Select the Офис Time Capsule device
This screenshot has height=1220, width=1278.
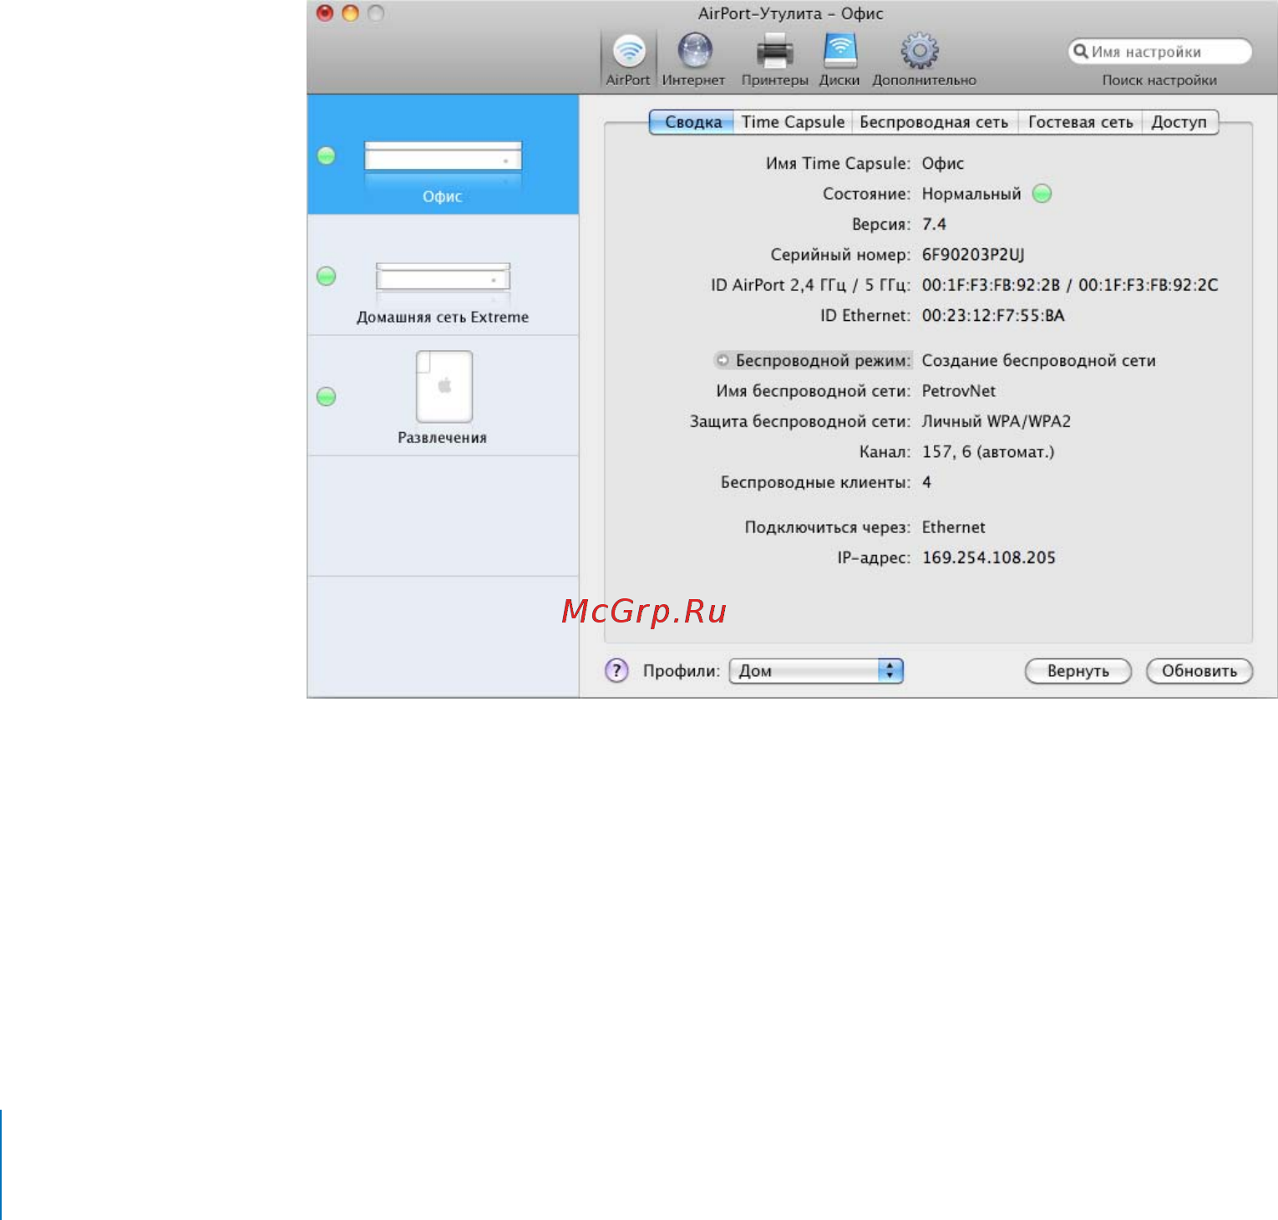[443, 155]
